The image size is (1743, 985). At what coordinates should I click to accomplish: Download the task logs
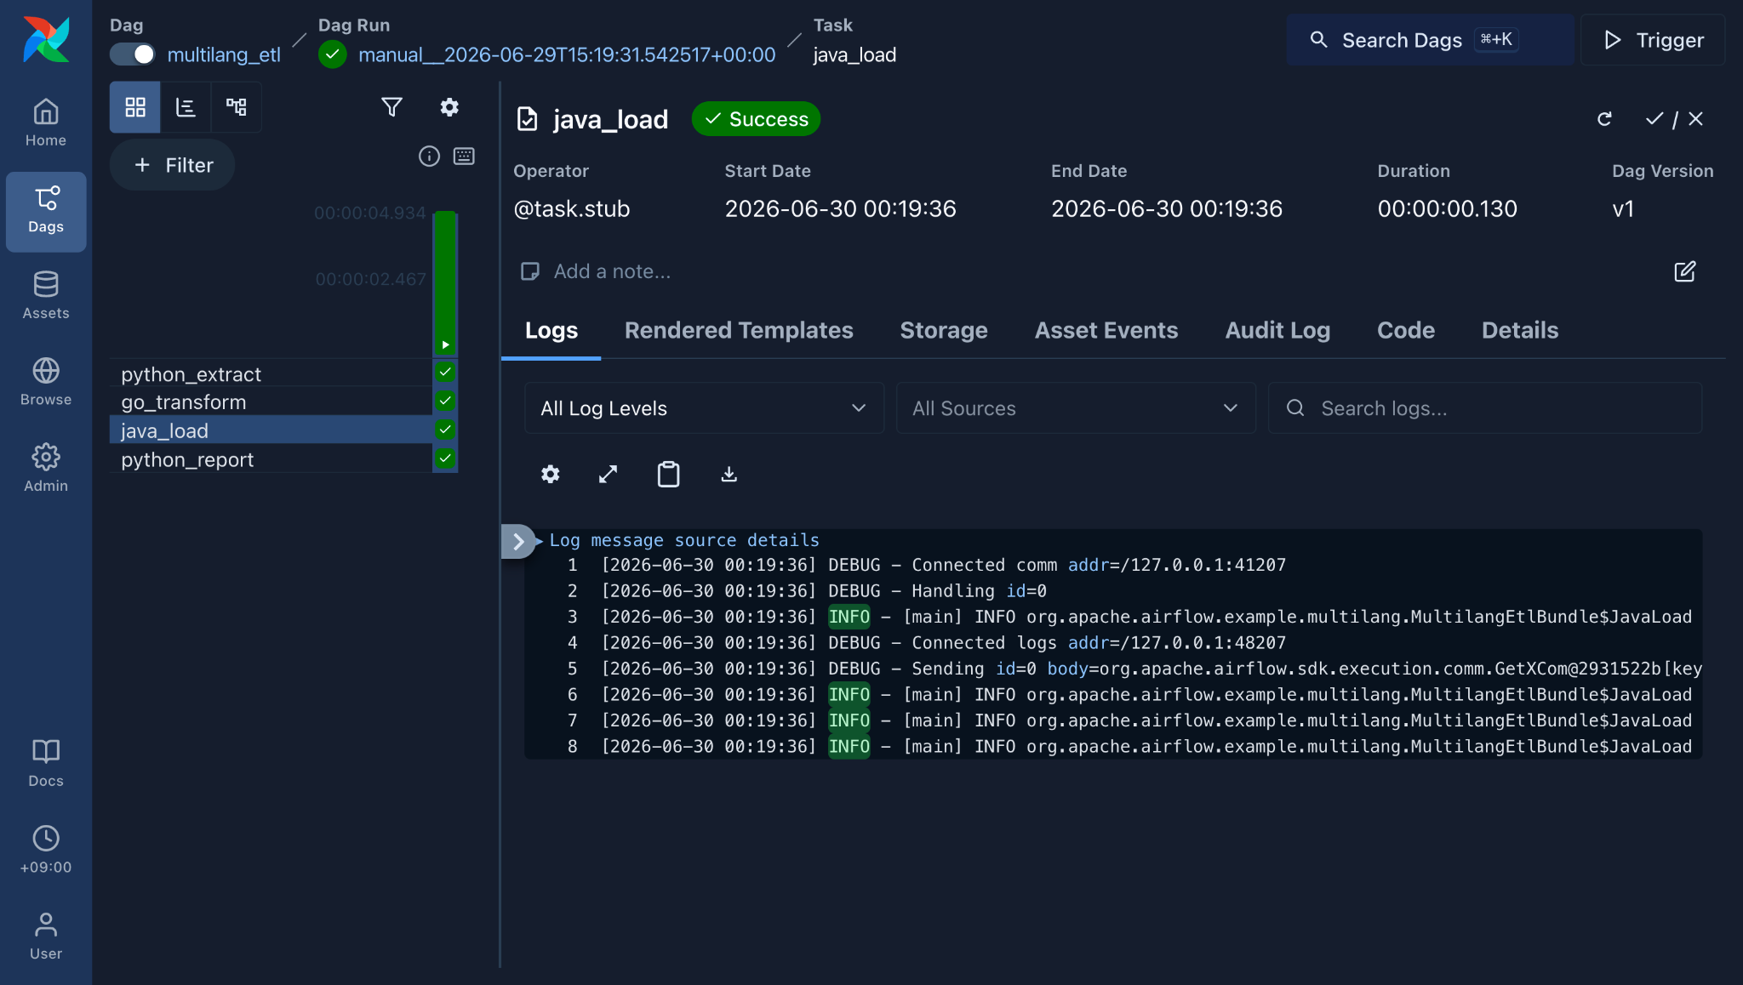point(729,474)
